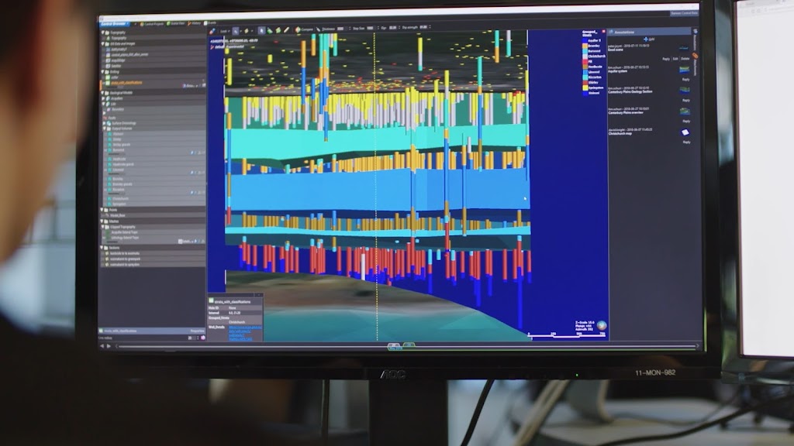
Task: Click the Heathcote legend color swatch
Action: (585, 67)
